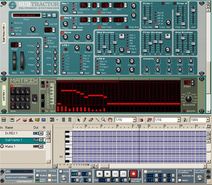
Task: Show the REX lane
Action: 18,120
